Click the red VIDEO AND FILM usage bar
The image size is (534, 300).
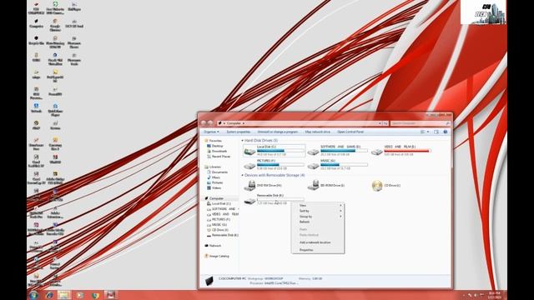coord(408,150)
